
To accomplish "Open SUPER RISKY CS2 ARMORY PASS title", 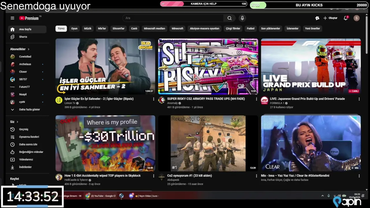I will pyautogui.click(x=206, y=99).
